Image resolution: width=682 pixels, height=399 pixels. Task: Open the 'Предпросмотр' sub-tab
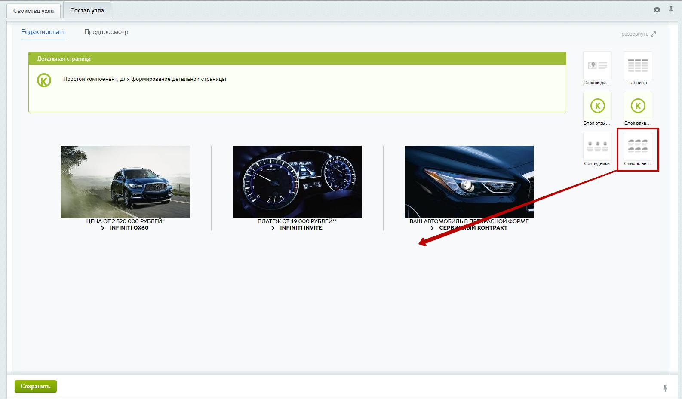coord(106,32)
